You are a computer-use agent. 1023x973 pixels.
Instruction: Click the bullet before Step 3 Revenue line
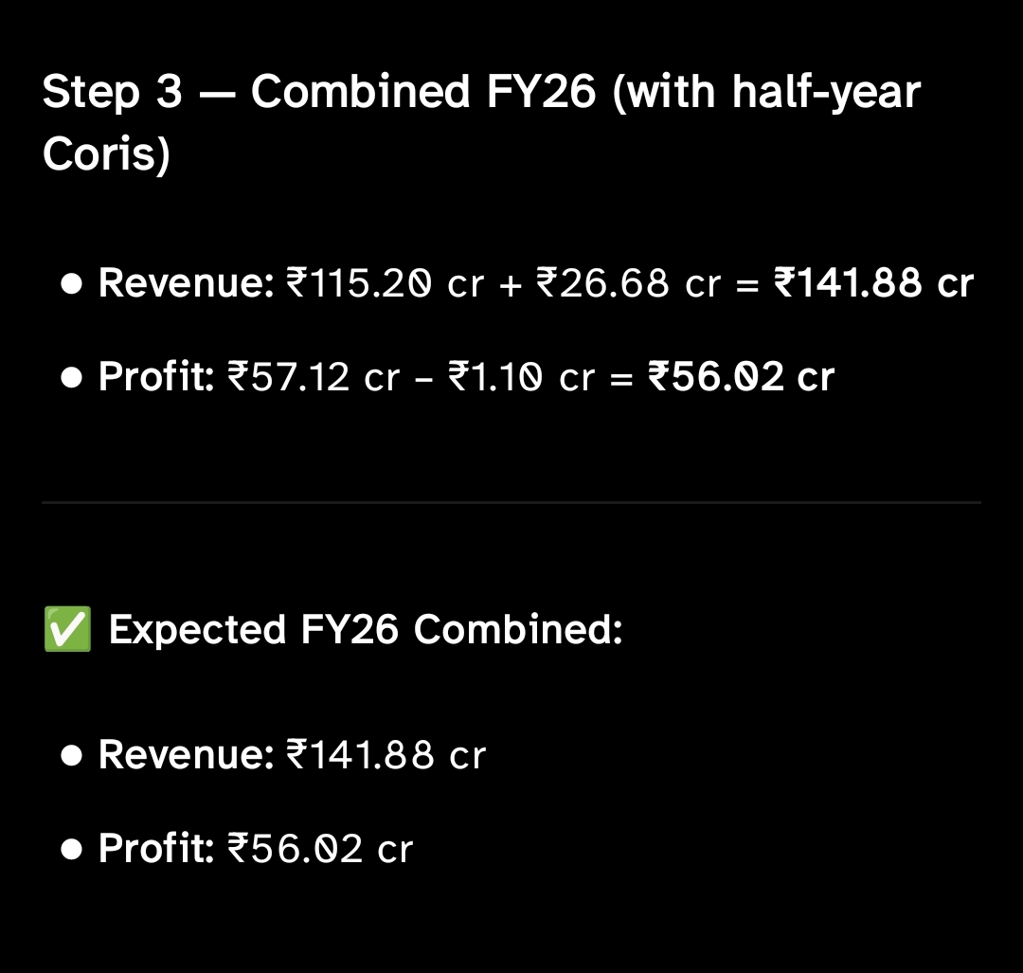pyautogui.click(x=71, y=284)
